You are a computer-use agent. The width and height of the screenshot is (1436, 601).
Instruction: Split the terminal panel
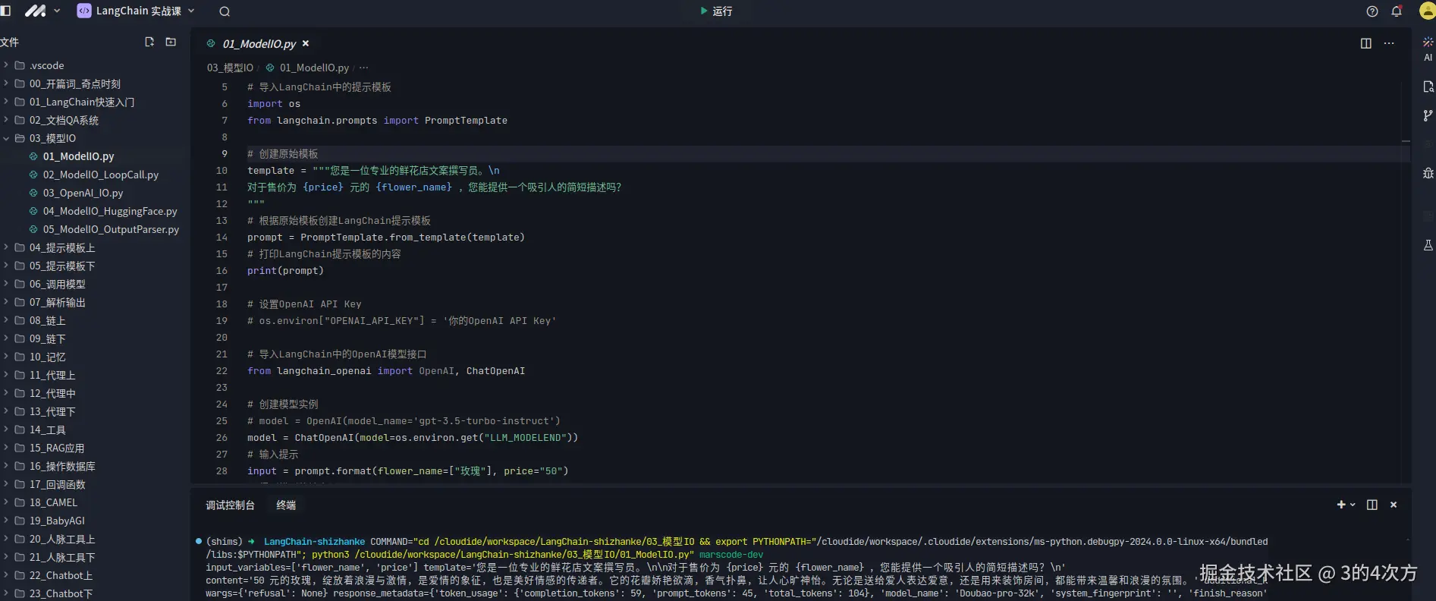1372,505
